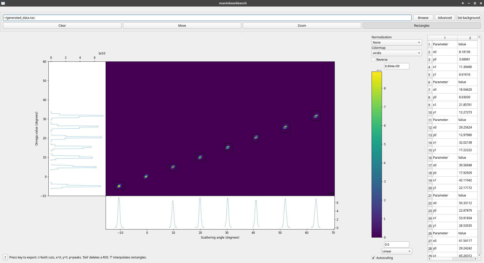Expand the Linear scale dropdown
Image resolution: width=484 pixels, height=263 pixels.
click(x=396, y=251)
